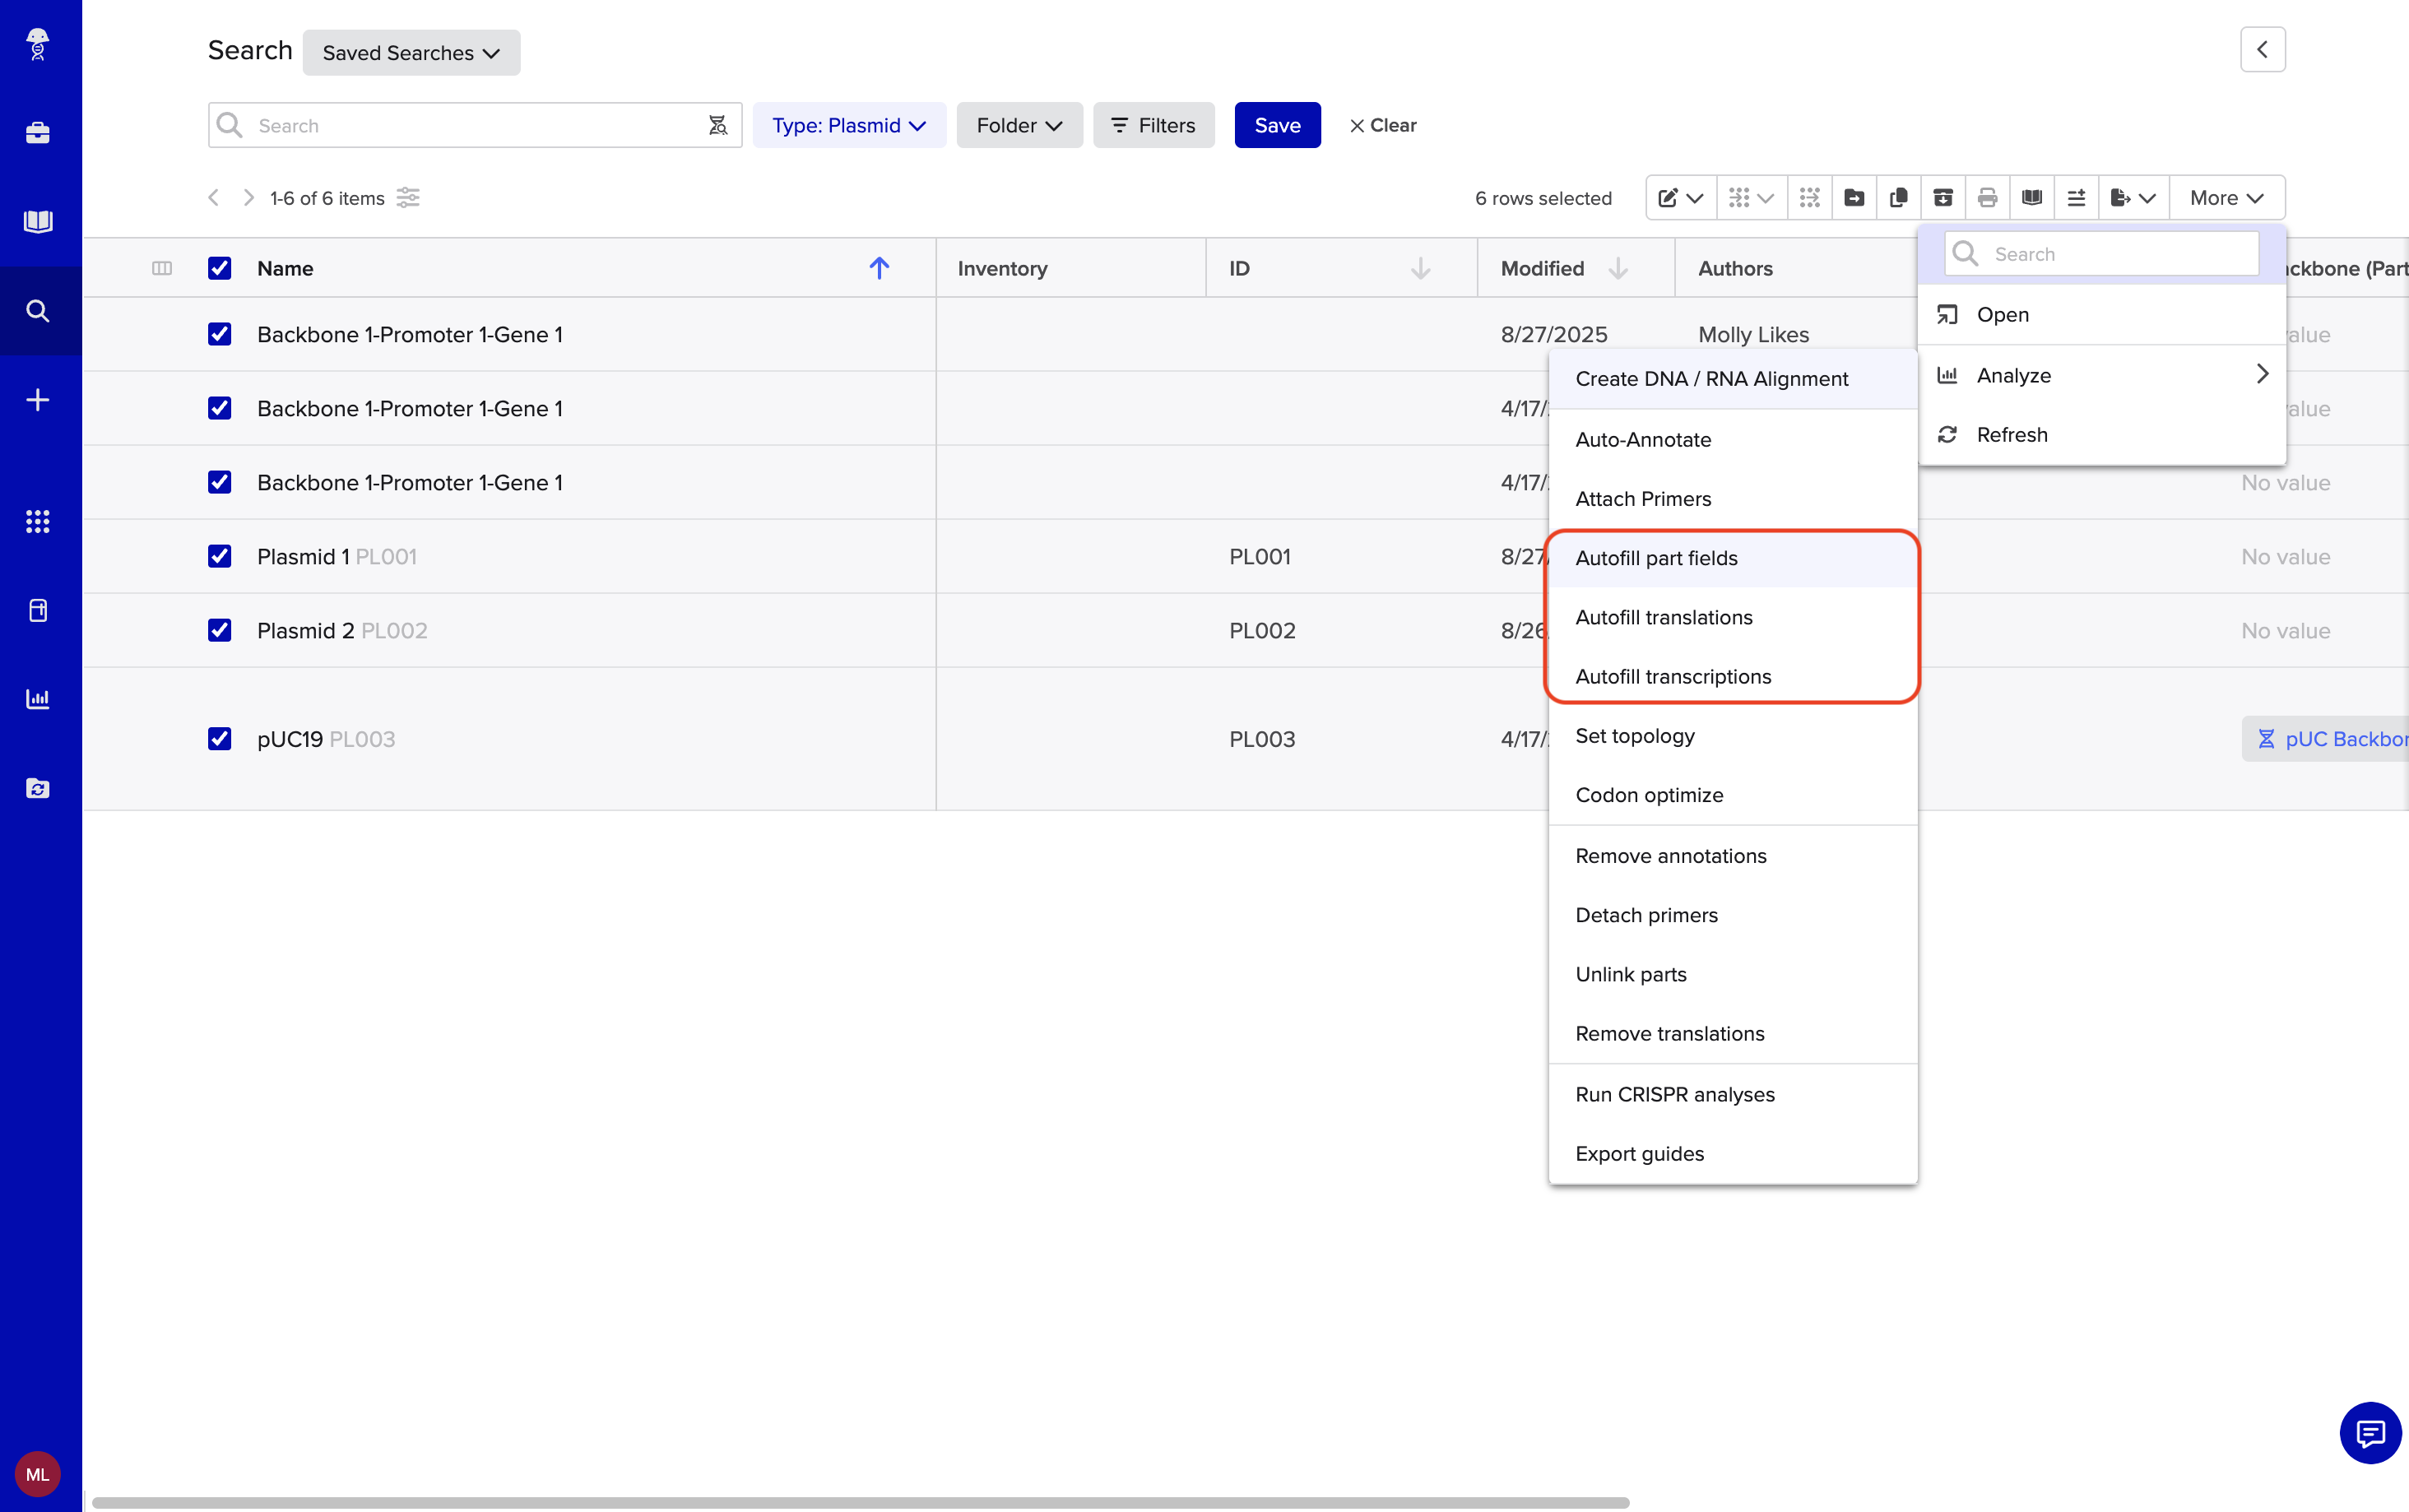Open the help chat bubble

[x=2369, y=1434]
